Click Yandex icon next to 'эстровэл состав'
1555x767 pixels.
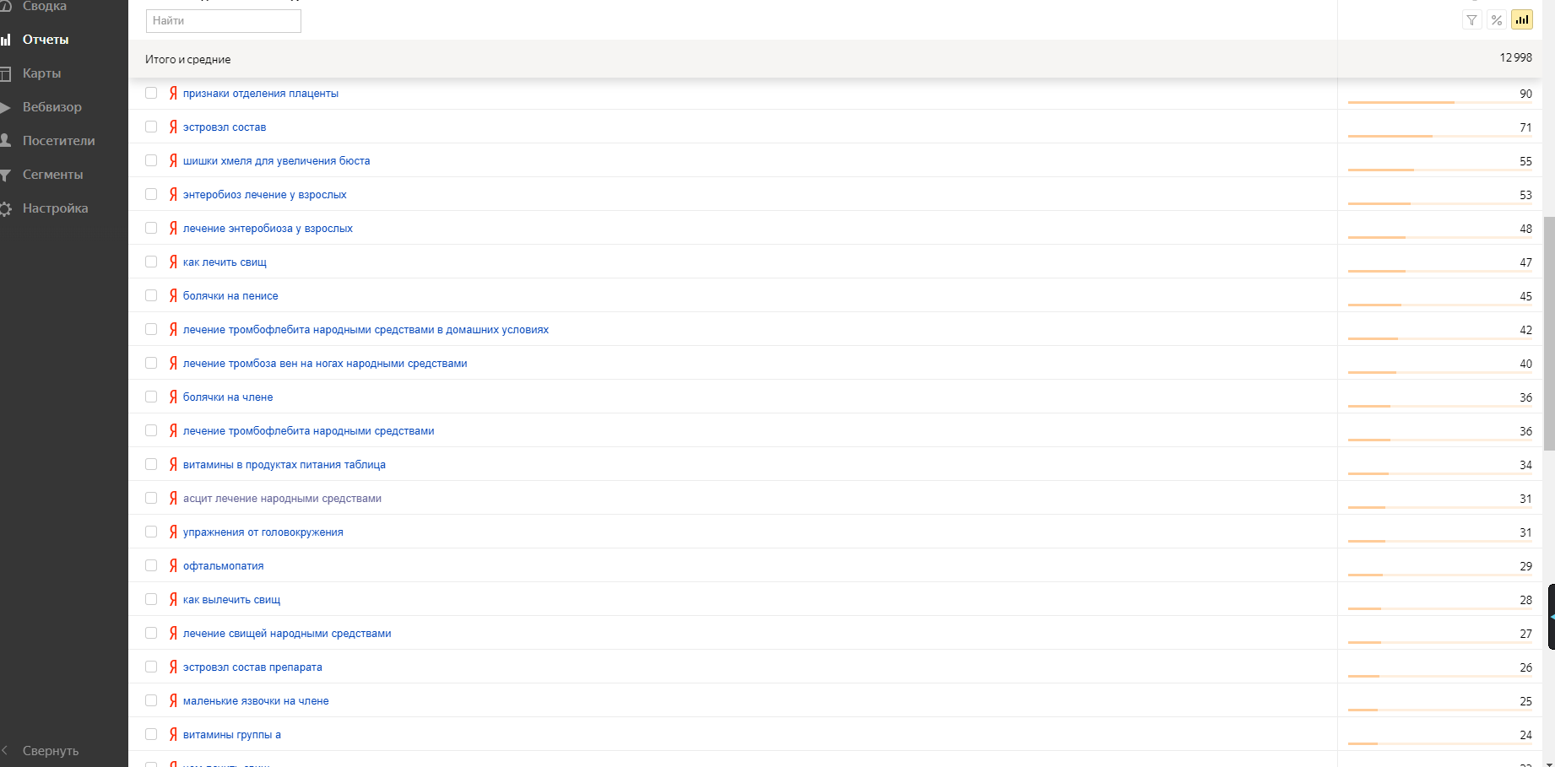(x=173, y=127)
